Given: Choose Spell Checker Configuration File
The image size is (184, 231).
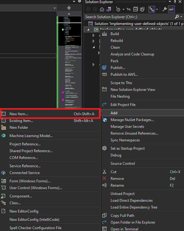Looking at the screenshot, I should click(x=35, y=228).
